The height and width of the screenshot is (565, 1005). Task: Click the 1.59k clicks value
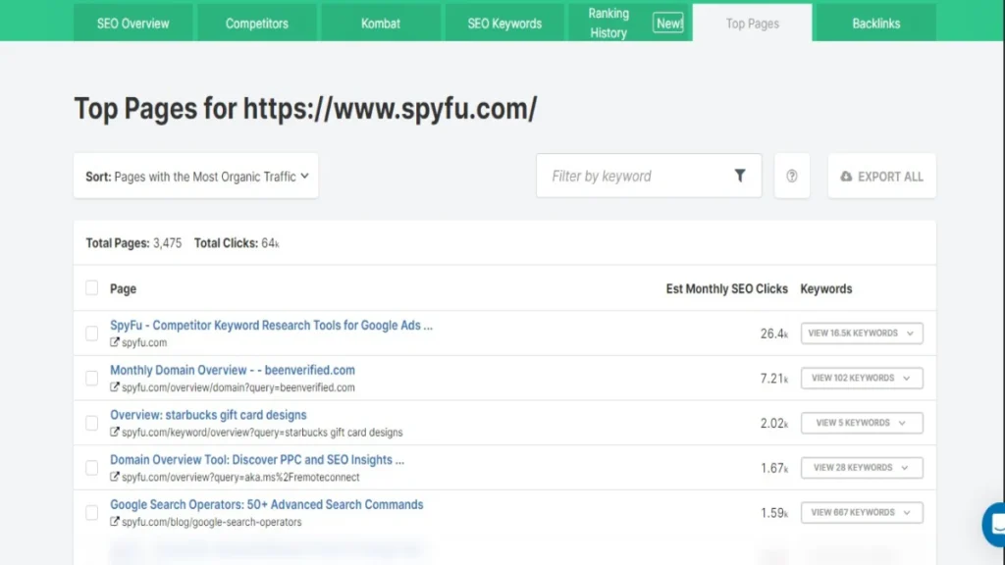pyautogui.click(x=774, y=513)
